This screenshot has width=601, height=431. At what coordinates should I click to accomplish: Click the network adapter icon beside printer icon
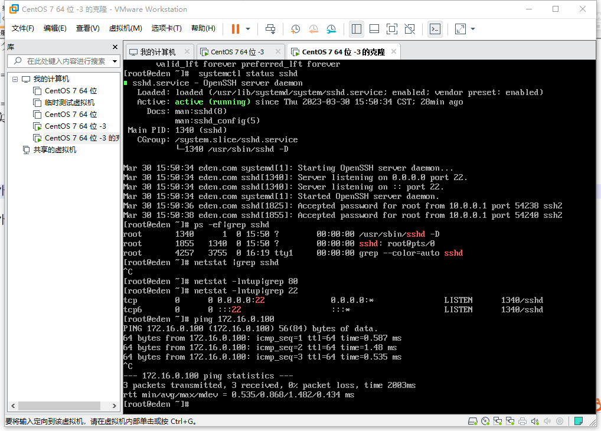tap(510, 422)
